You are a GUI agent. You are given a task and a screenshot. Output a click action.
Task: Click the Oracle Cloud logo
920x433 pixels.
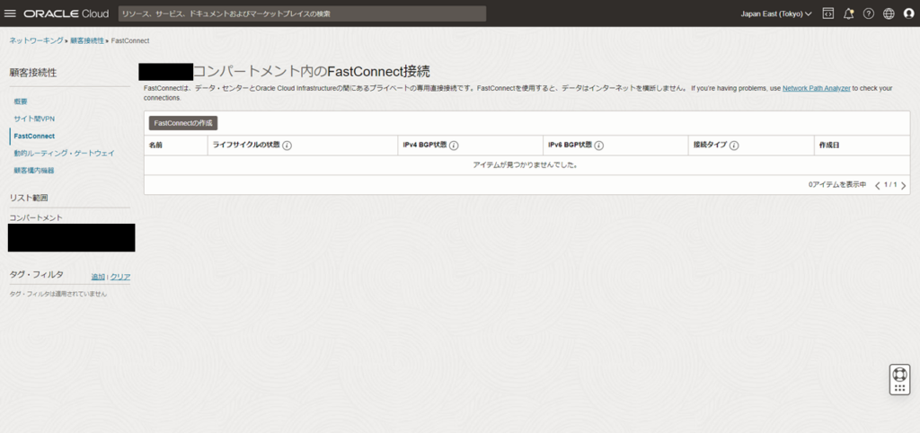click(x=66, y=13)
